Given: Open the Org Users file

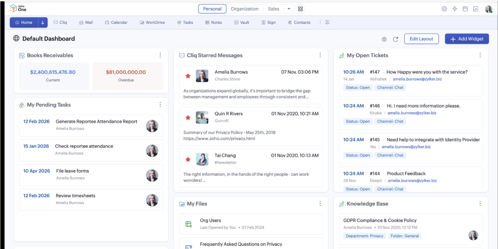Looking at the screenshot, I should 210,221.
